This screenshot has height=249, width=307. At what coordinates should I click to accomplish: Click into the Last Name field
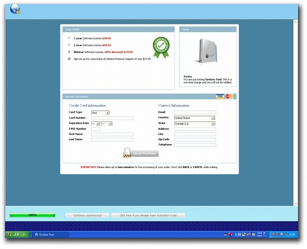click(112, 139)
